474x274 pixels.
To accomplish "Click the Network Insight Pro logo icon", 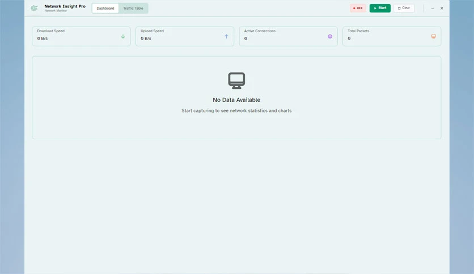I will pyautogui.click(x=34, y=8).
